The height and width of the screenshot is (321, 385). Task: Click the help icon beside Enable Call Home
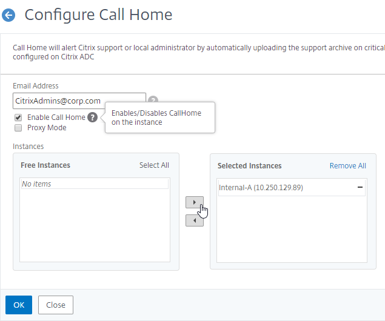click(x=93, y=117)
